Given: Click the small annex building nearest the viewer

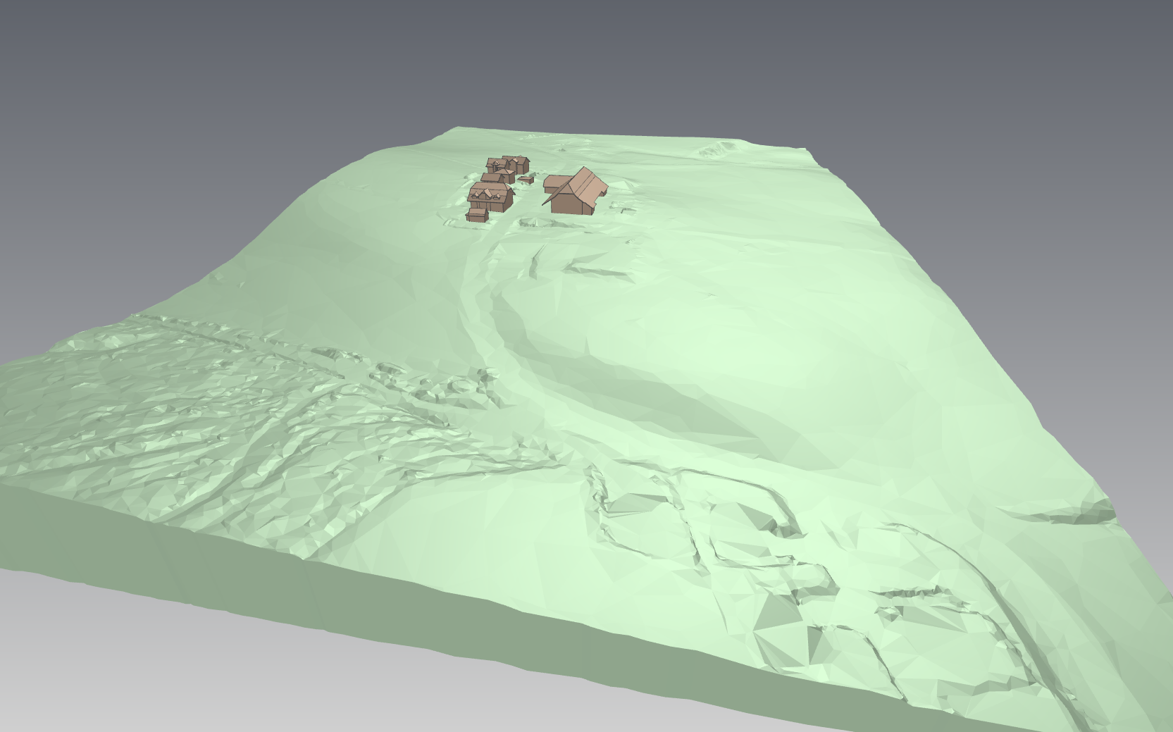Looking at the screenshot, I should coord(478,214).
